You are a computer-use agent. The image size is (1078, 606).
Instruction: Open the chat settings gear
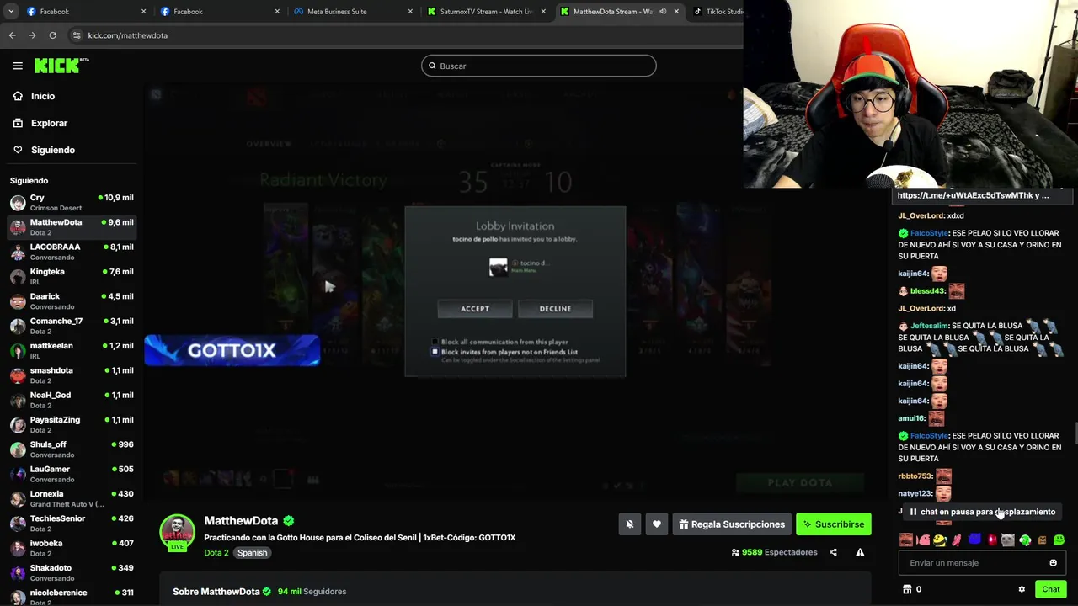point(1022,589)
